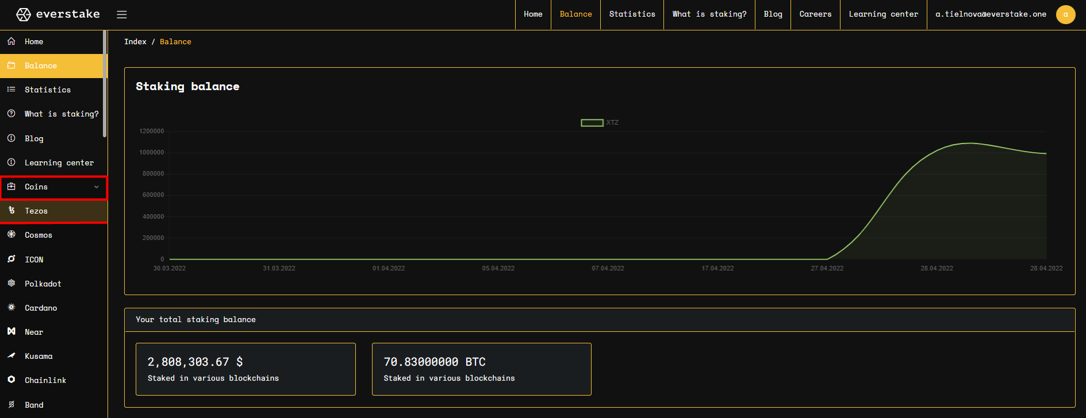Select Cosmos label in the coins list
Screen dimensions: 1086x418
tap(39, 235)
